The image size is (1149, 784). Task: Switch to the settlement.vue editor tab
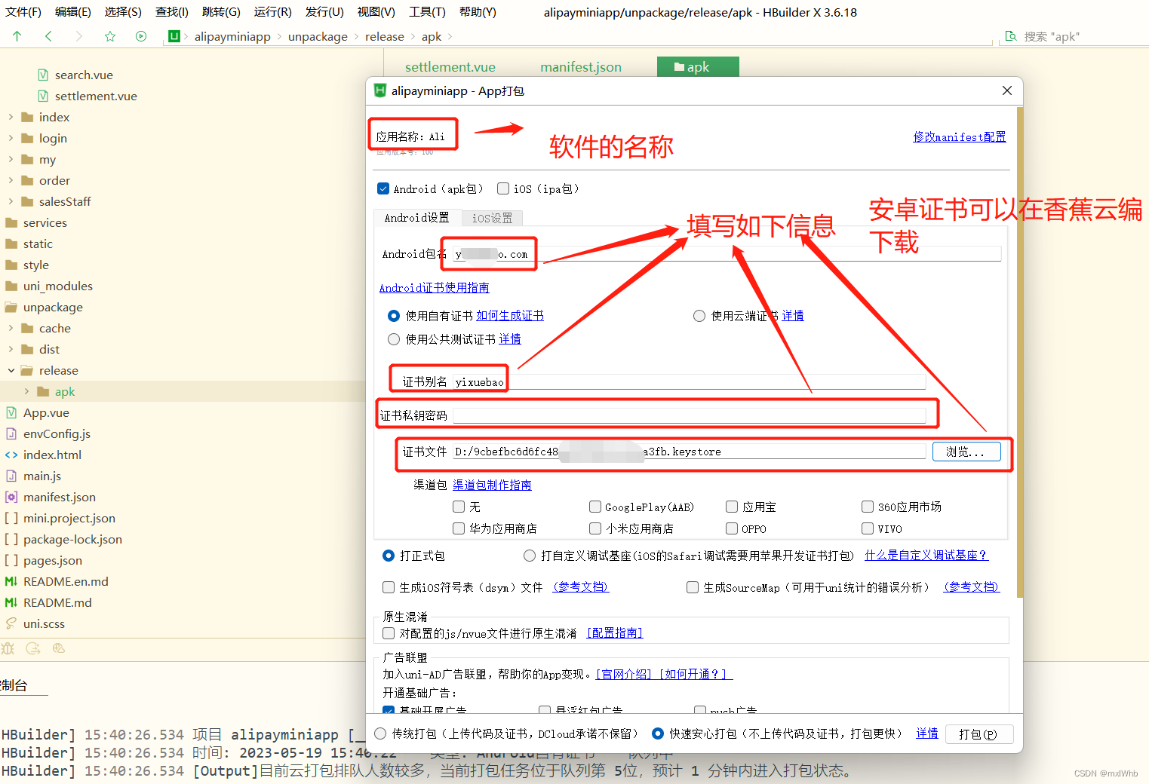[450, 67]
